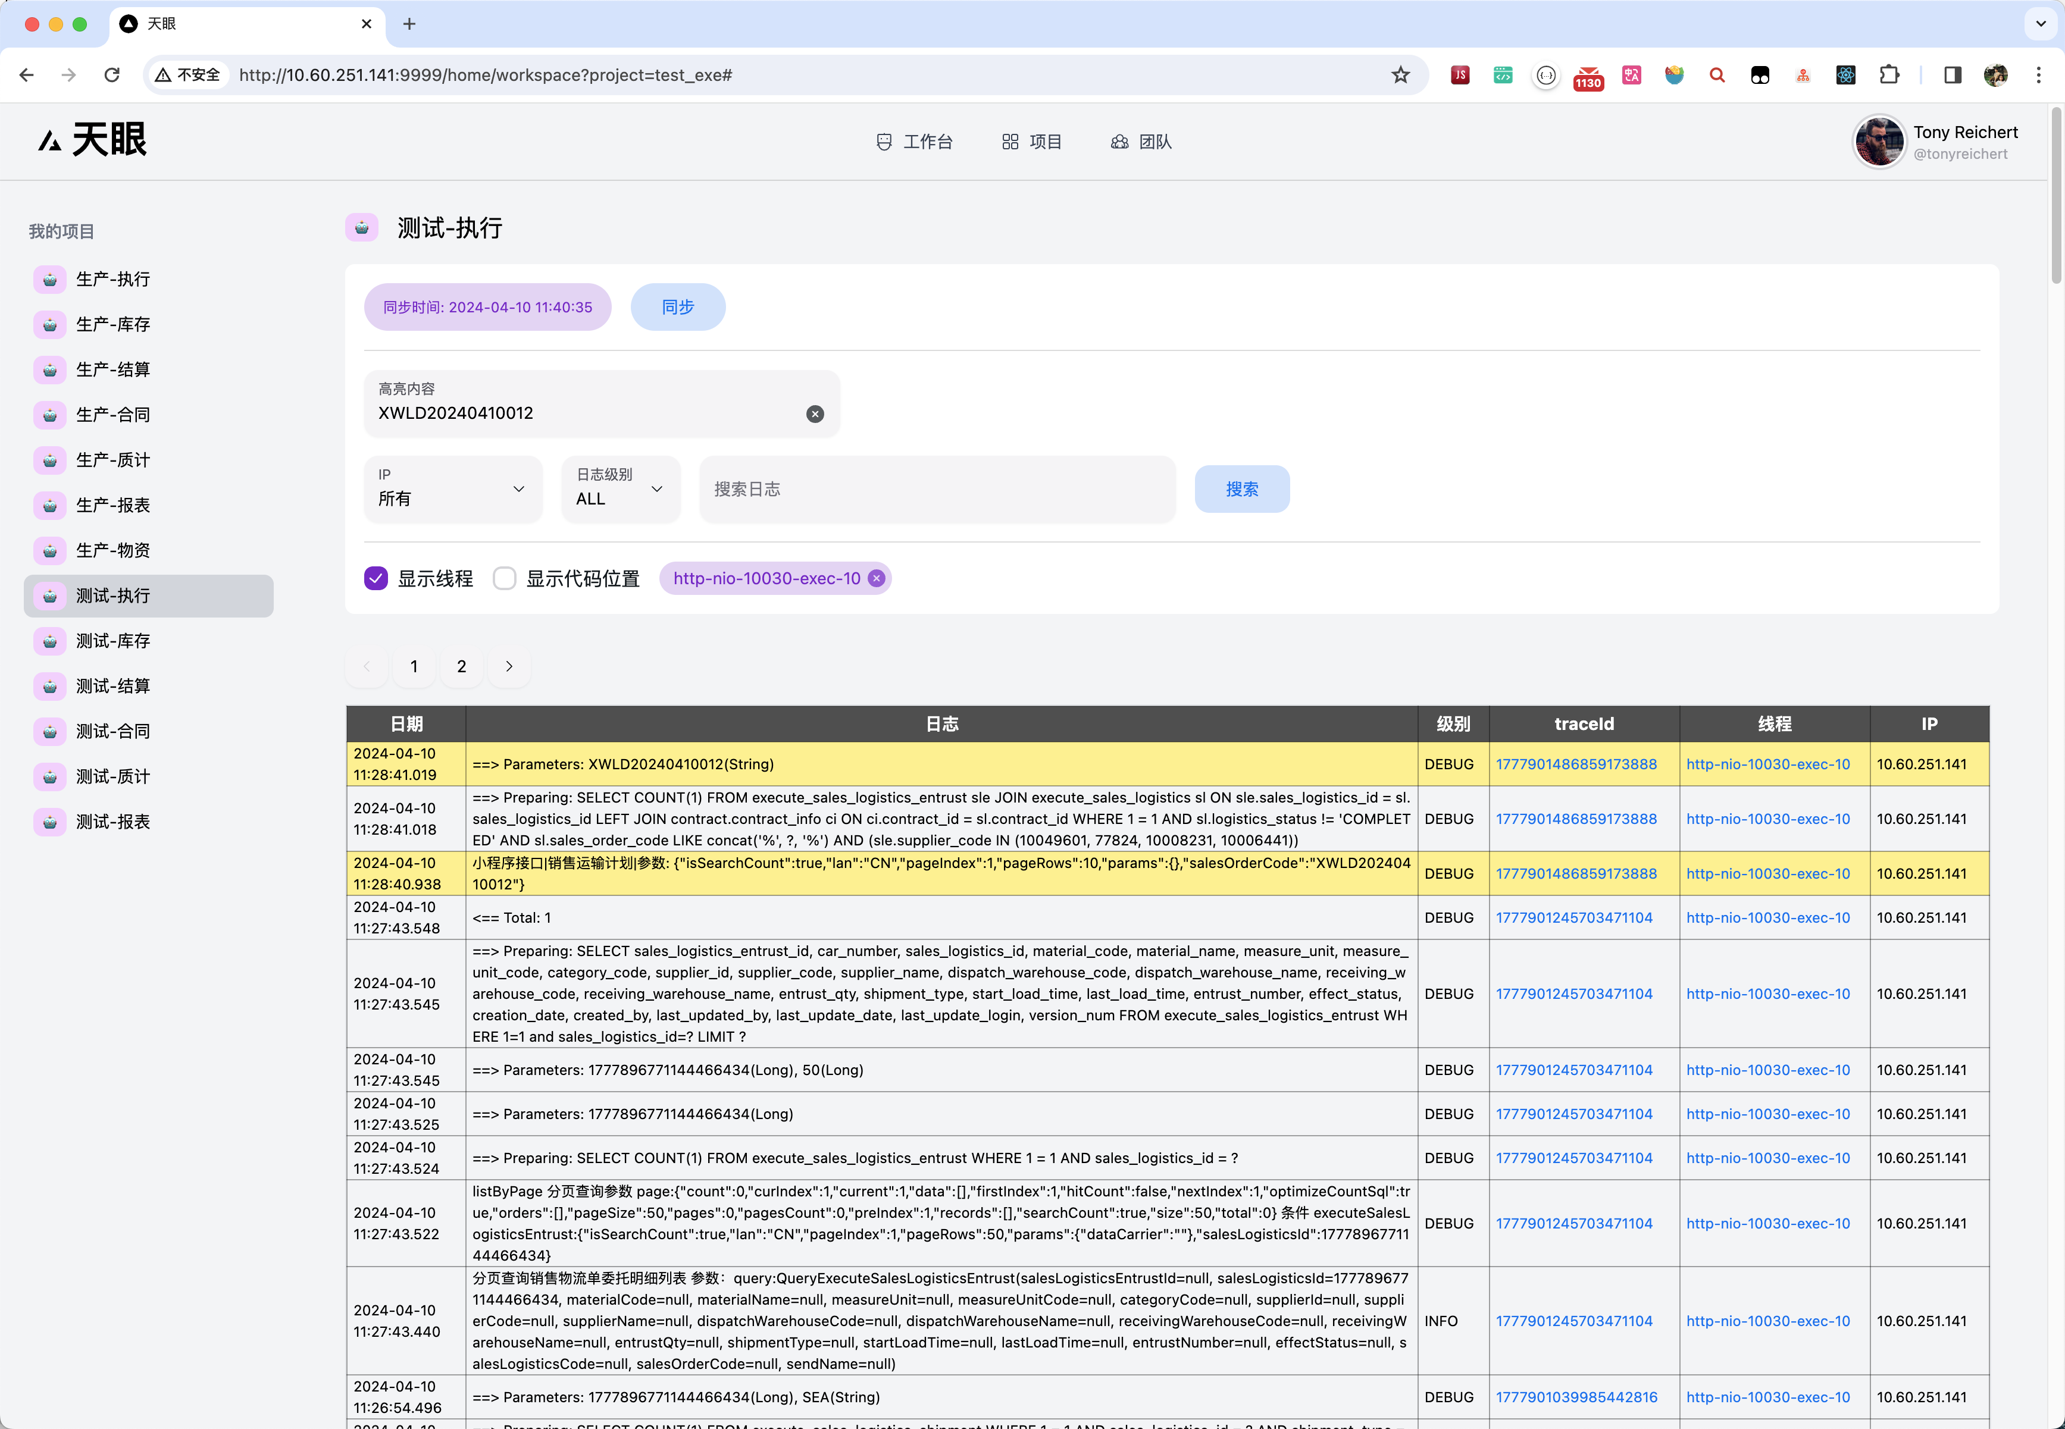Screen dimensions: 2065x1429
Task: Bookmark this page with the star icon
Action: click(x=1400, y=75)
